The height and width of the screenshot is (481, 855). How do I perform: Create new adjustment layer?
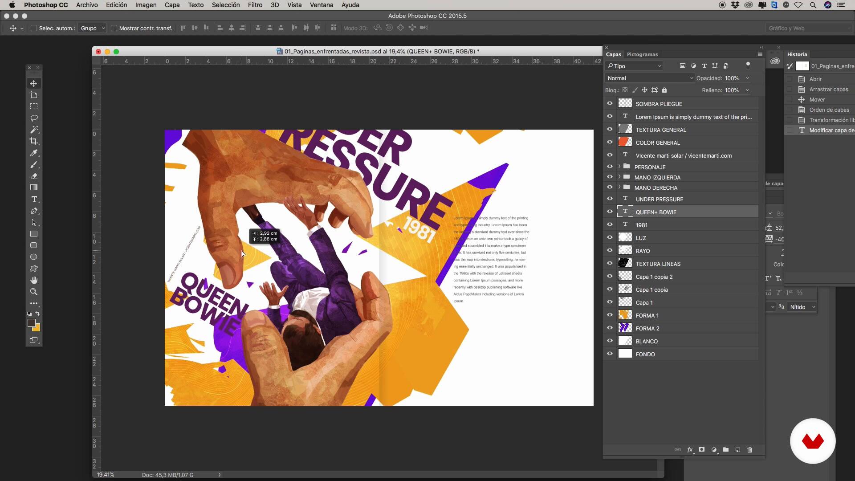[714, 450]
